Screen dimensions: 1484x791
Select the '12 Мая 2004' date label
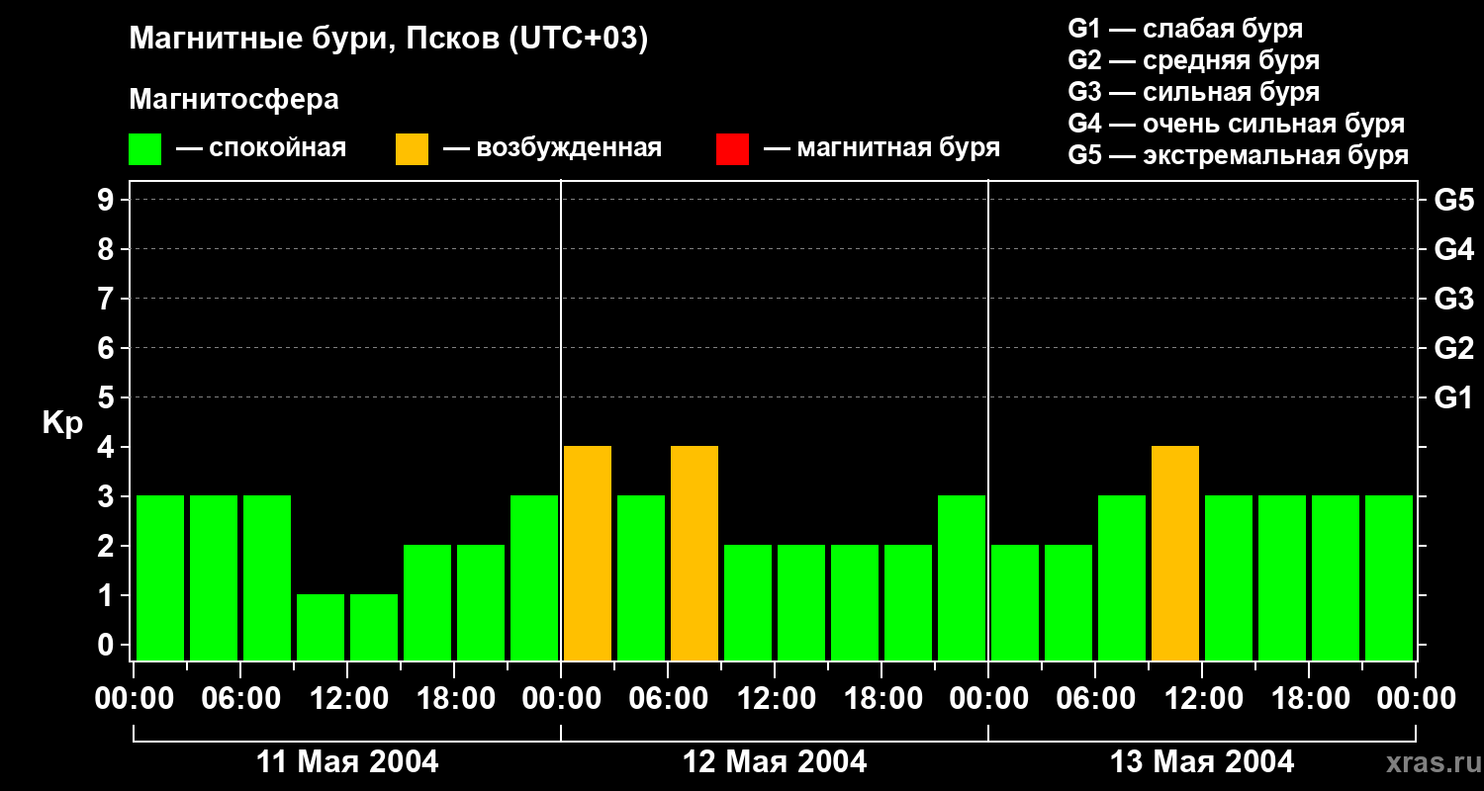pyautogui.click(x=775, y=762)
